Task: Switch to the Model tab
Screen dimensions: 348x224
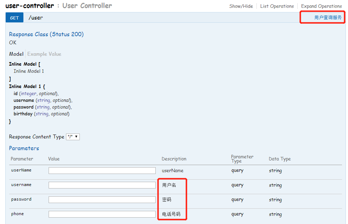Action: pyautogui.click(x=16, y=54)
